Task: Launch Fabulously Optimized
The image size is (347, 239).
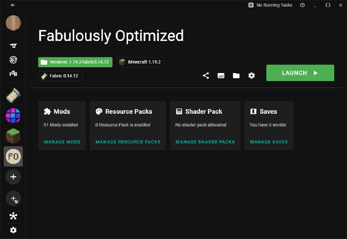Action: click(x=300, y=73)
